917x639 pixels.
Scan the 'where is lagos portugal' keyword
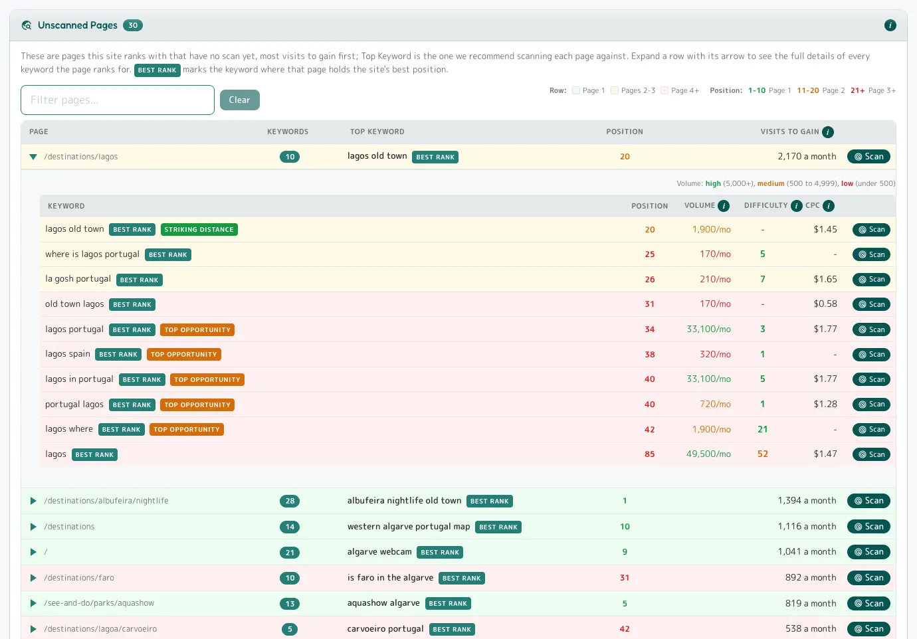click(x=871, y=254)
